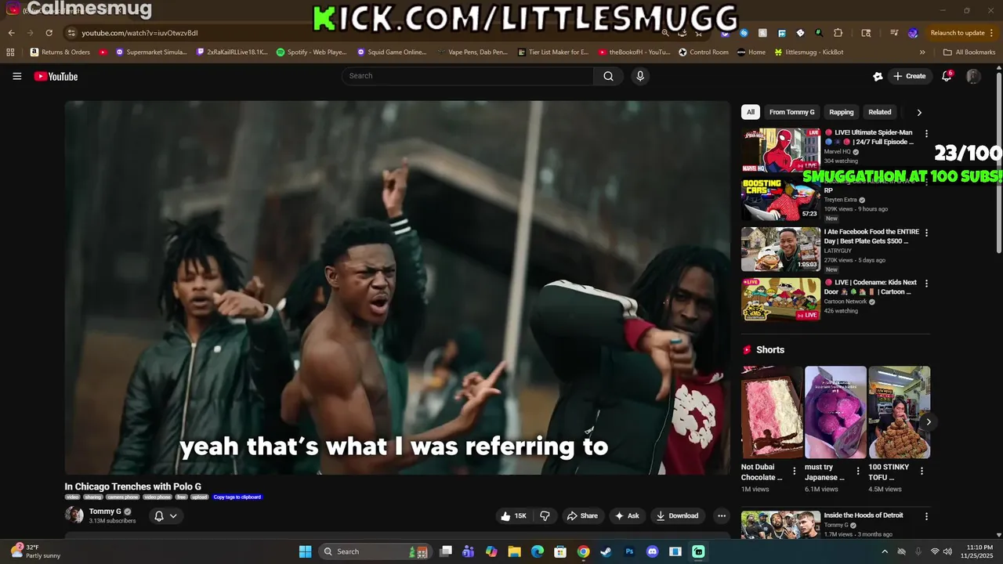Open the account avatar menu
Viewport: 1003px width, 564px height.
[x=973, y=76]
